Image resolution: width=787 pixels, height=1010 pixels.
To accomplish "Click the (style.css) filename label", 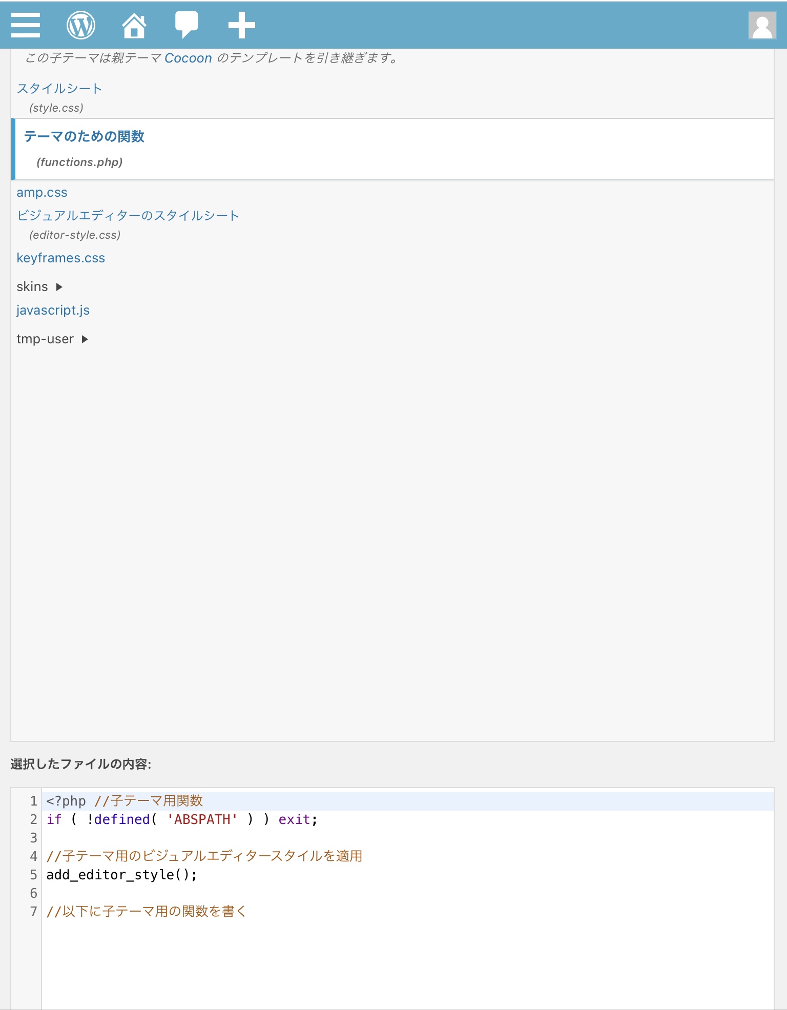I will click(56, 108).
